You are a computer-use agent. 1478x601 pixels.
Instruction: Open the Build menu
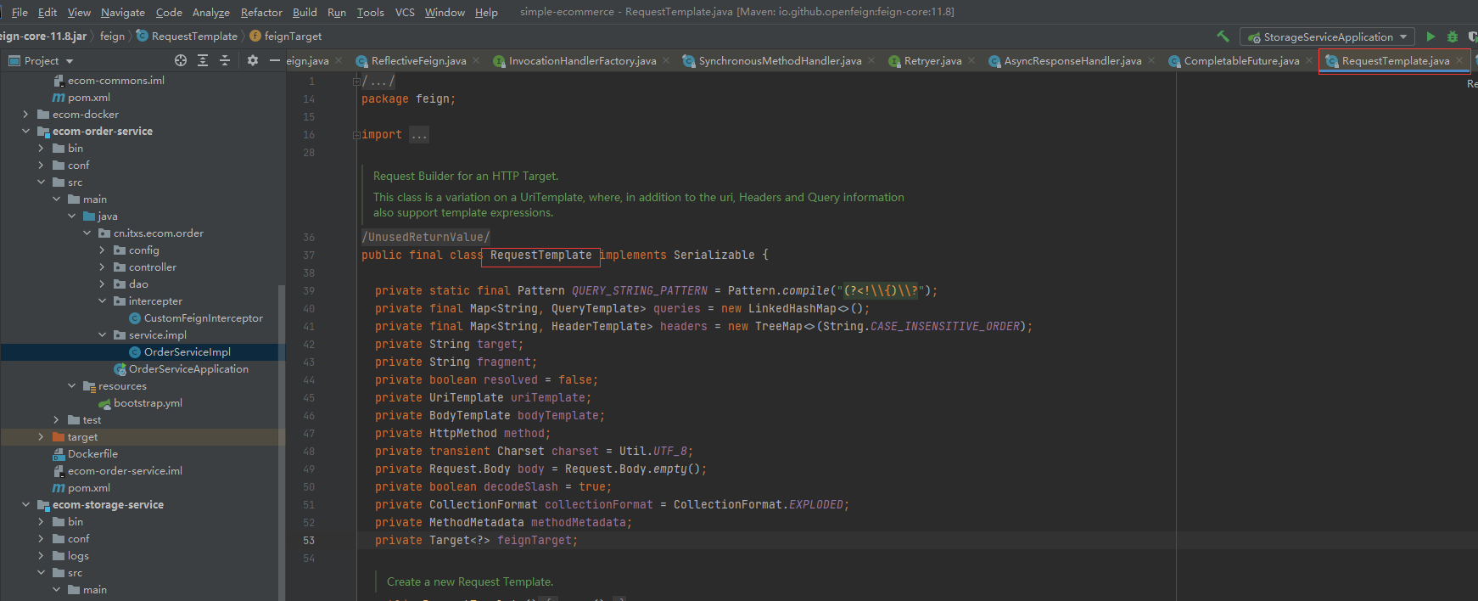pos(305,12)
